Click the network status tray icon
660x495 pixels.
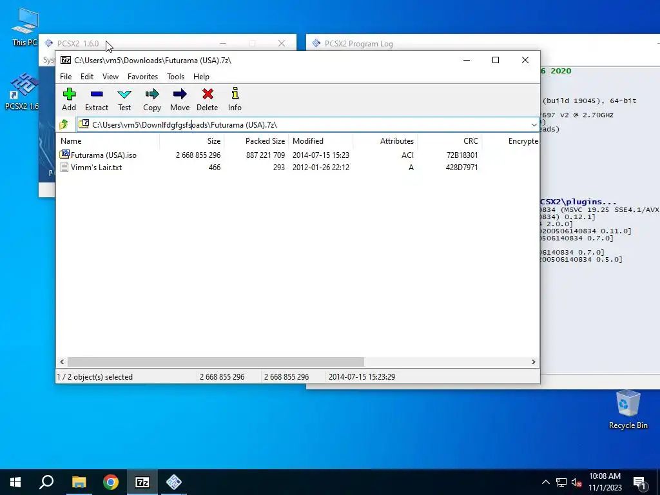(x=561, y=482)
